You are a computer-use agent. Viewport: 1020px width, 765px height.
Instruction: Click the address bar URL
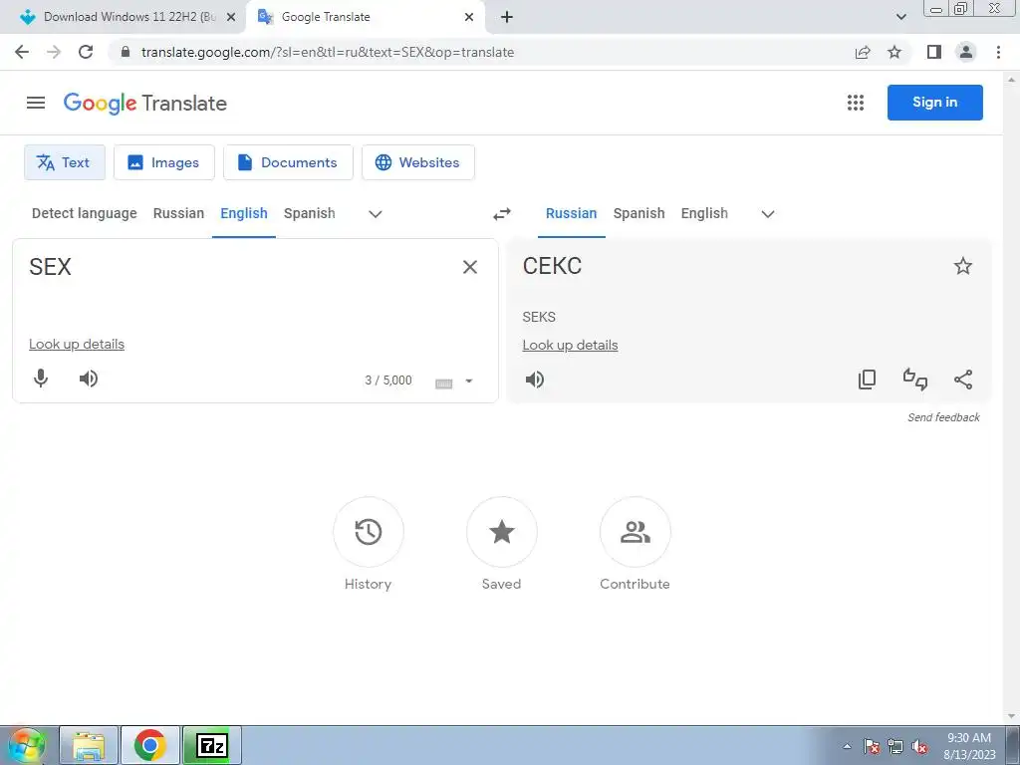pos(328,52)
